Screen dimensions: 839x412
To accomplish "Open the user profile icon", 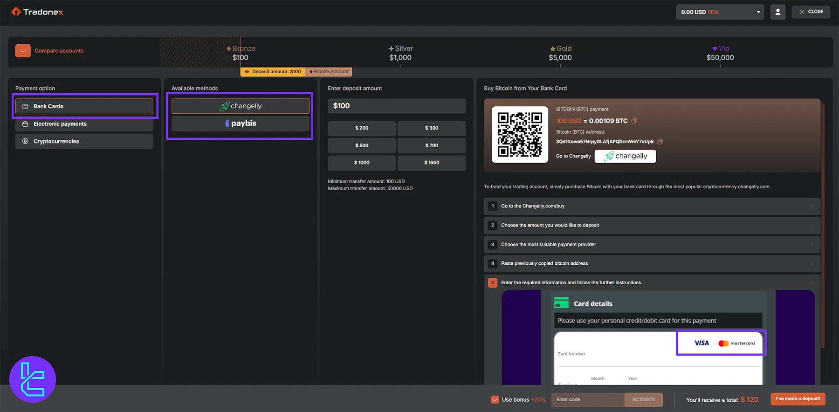I will click(777, 12).
